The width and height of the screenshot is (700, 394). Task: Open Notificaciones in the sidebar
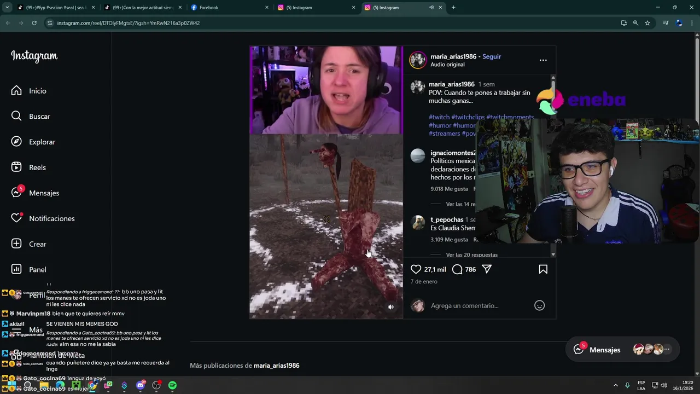(x=43, y=218)
